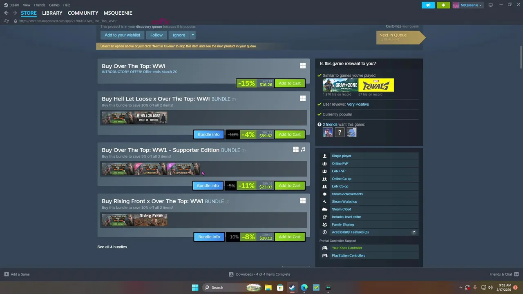523x294 pixels.
Task: Open Microsoft Edge from taskbar
Action: [x=304, y=287]
